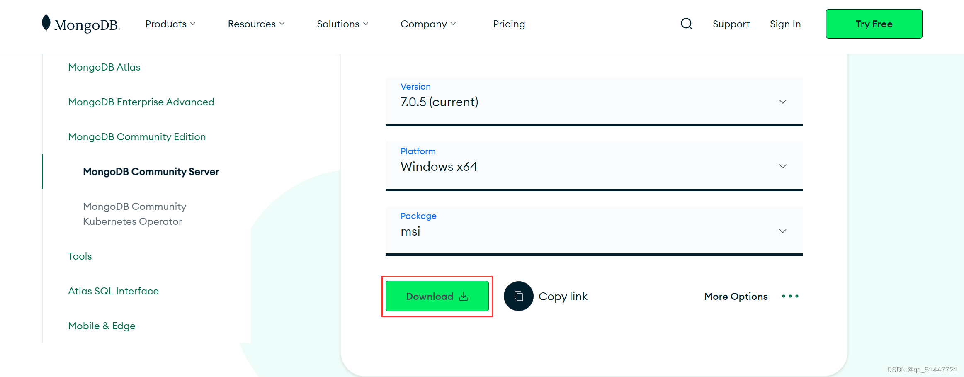Open the Resources menu
This screenshot has width=964, height=377.
(252, 24)
